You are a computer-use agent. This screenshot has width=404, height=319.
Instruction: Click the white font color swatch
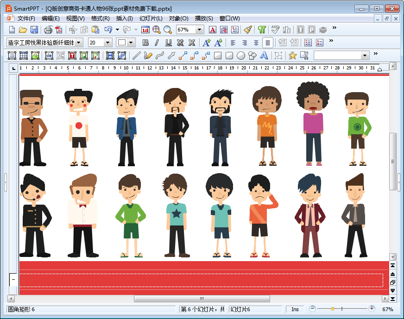coord(122,43)
